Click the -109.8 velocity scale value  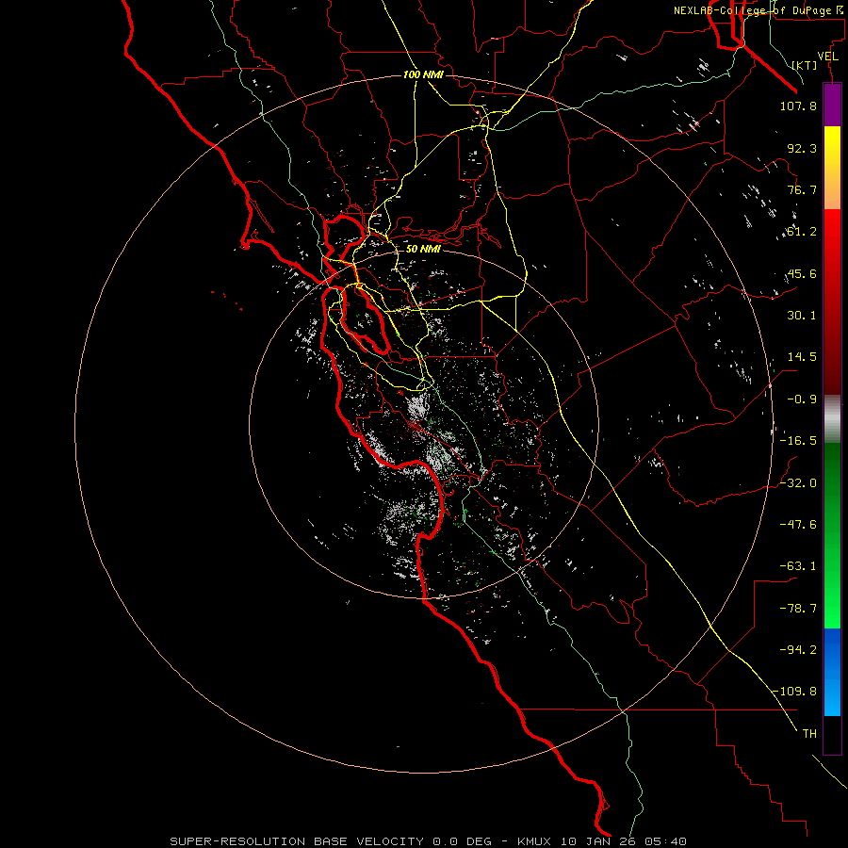pos(795,692)
